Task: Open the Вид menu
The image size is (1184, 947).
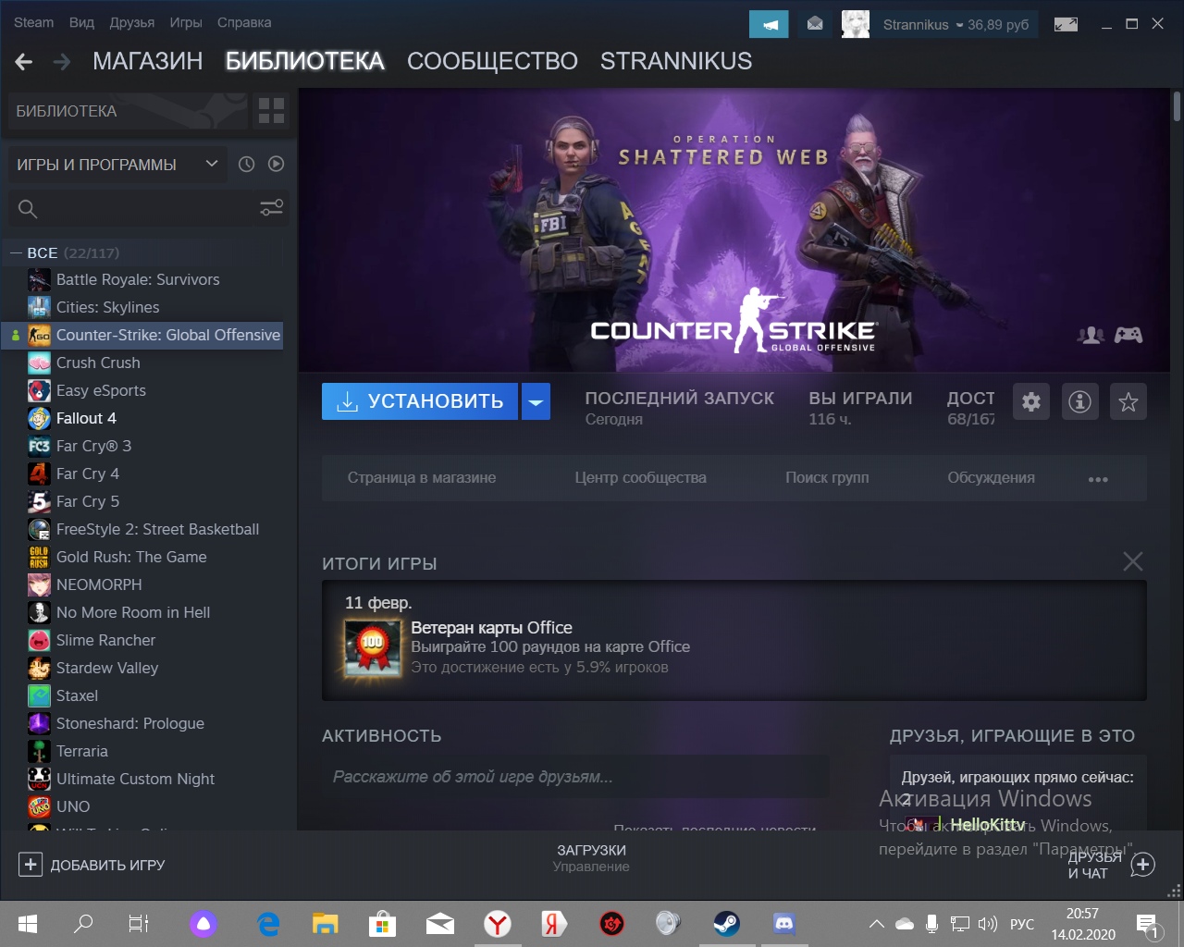Action: click(81, 22)
